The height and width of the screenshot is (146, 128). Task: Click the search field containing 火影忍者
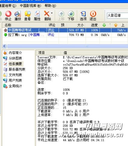(117, 16)
